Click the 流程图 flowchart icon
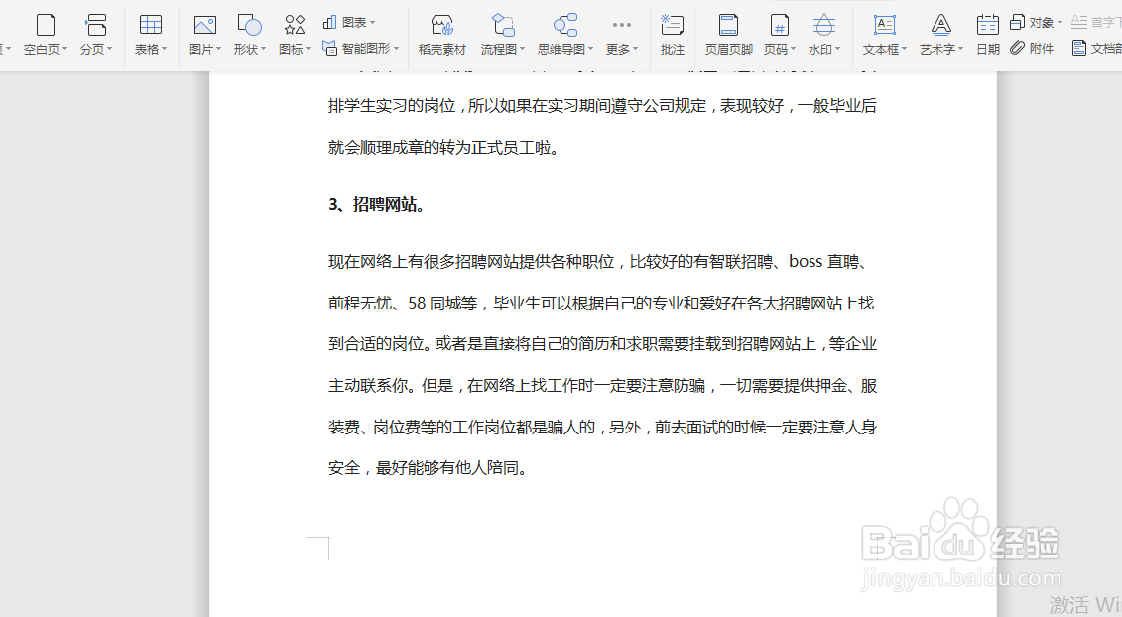The image size is (1122, 617). click(502, 25)
